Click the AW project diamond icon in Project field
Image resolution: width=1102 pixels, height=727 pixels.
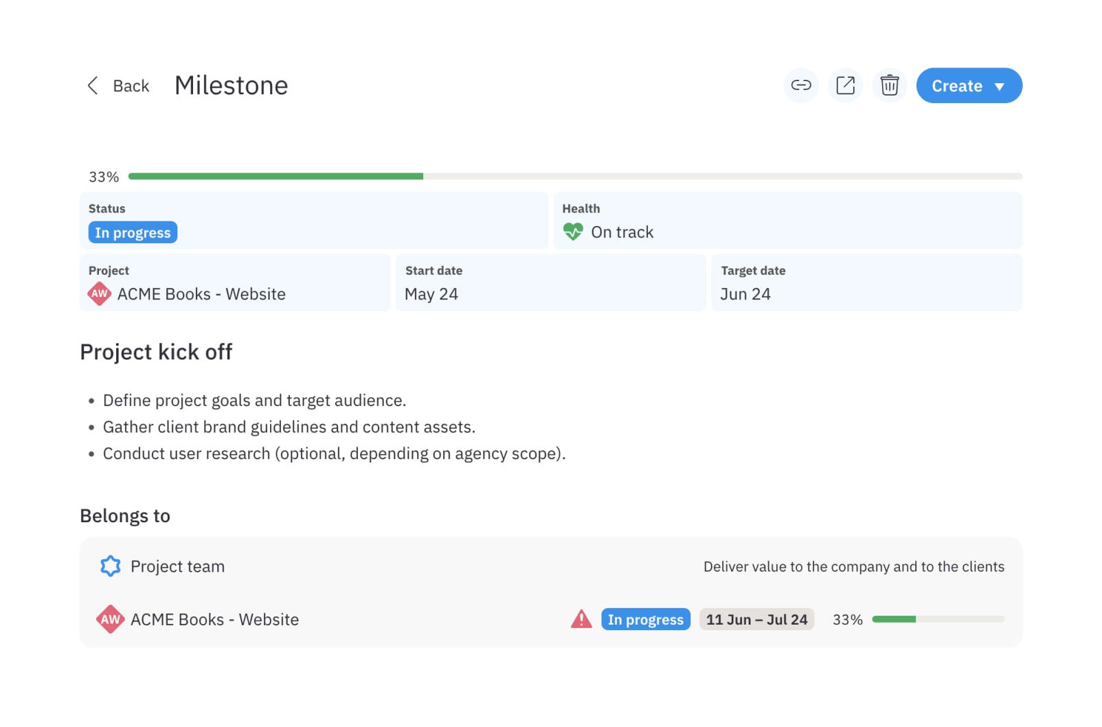coord(100,293)
